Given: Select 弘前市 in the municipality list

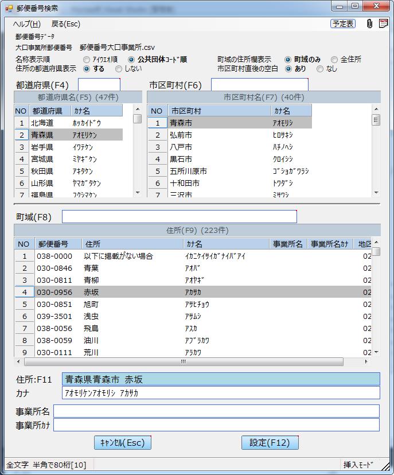Looking at the screenshot, I should pyautogui.click(x=181, y=135).
